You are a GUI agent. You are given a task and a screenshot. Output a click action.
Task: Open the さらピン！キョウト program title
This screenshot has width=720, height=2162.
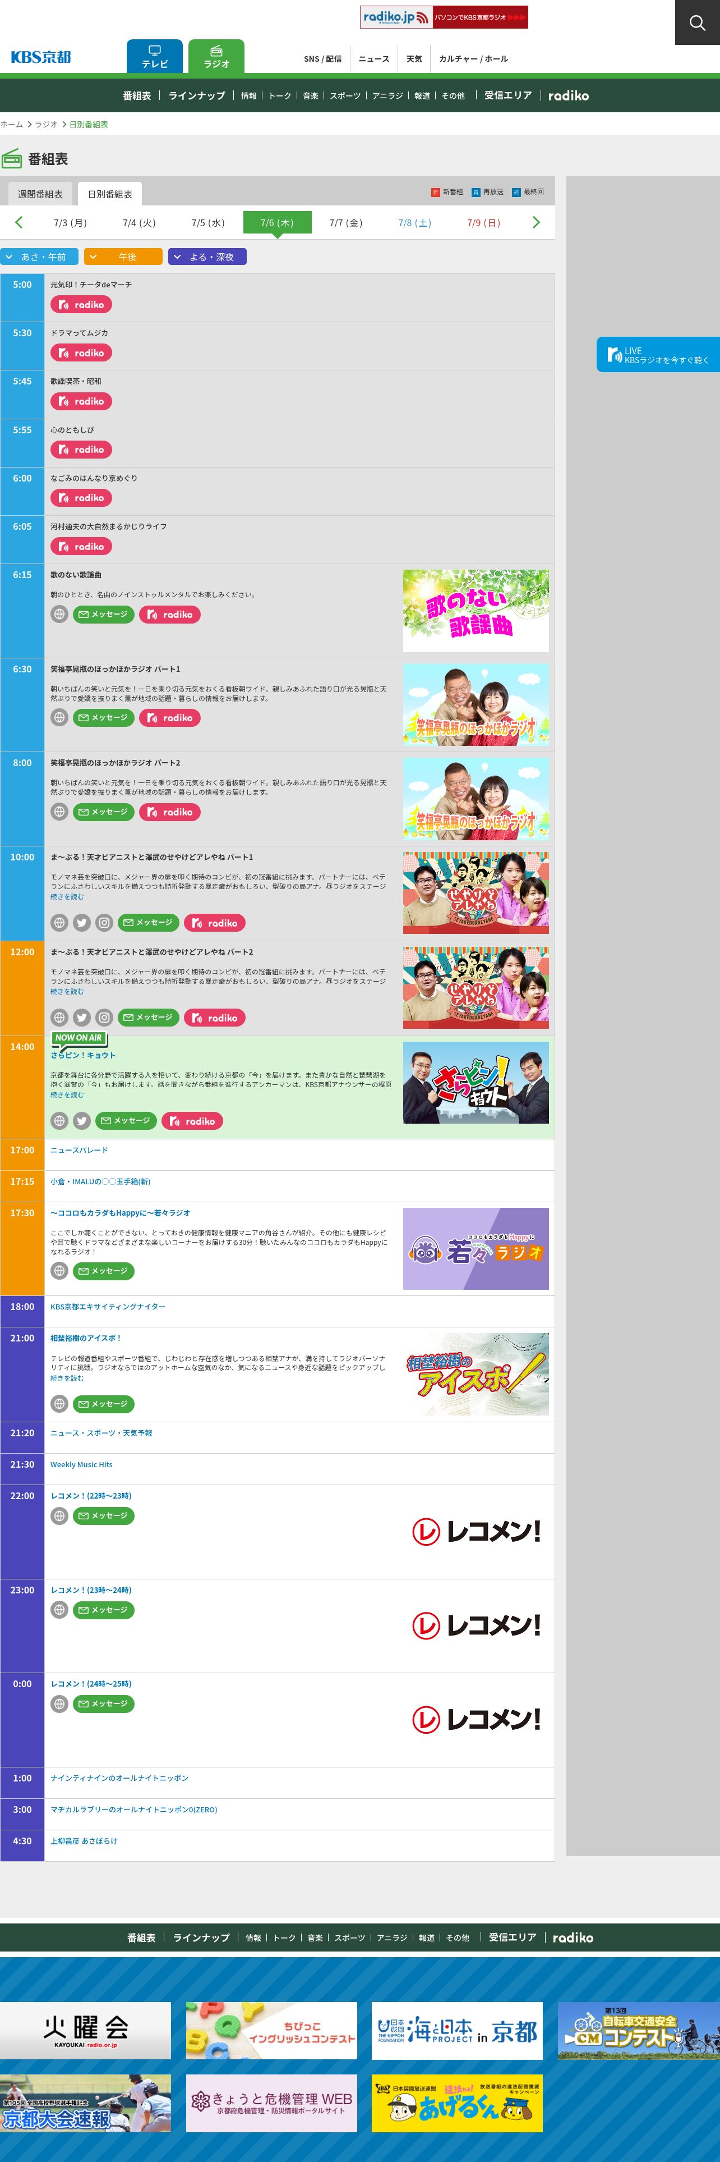pyautogui.click(x=83, y=1055)
